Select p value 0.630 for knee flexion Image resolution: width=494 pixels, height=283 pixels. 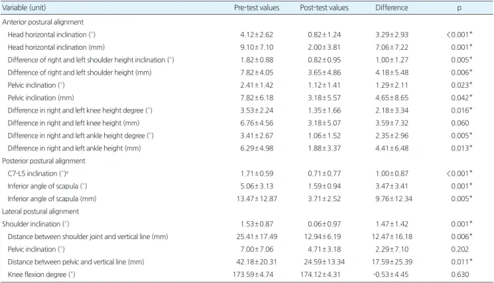pos(460,274)
